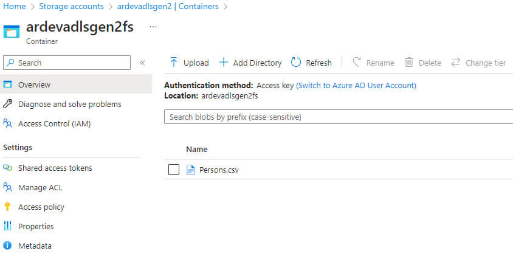Click the Refresh circular arrow icon
This screenshot has width=513, height=262.
click(x=296, y=63)
